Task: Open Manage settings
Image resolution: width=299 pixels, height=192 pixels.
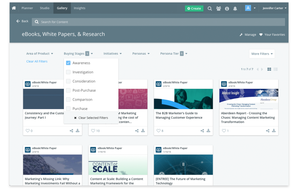Action: [248, 34]
